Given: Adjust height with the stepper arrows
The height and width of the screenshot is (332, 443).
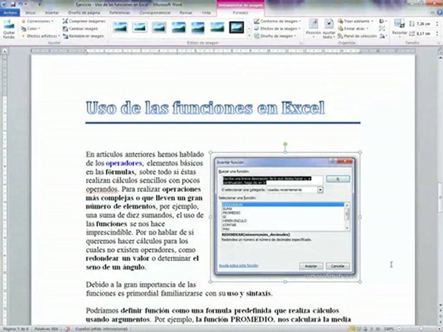Looking at the screenshot, I should pos(437,24).
